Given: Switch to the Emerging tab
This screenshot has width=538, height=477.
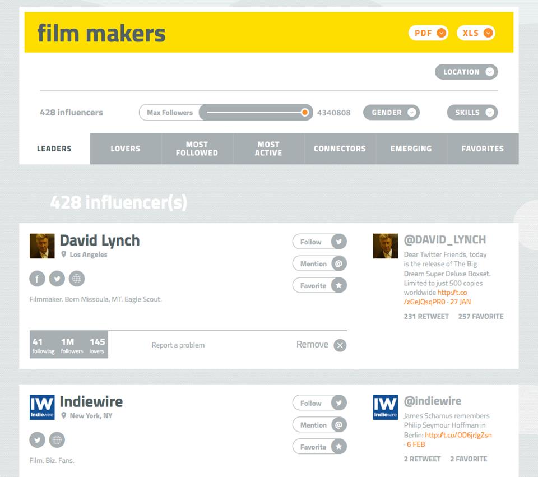Looking at the screenshot, I should pos(411,149).
